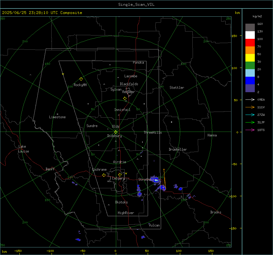Click the kg/m2 unit label
This screenshot has height=255, width=273.
tap(257, 16)
